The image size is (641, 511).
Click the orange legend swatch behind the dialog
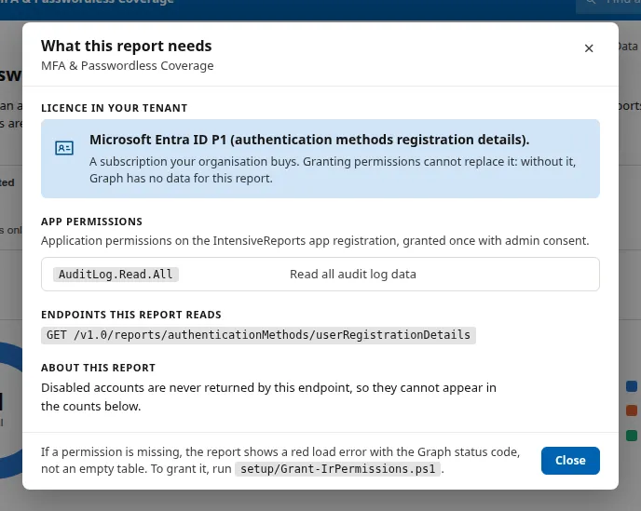[x=631, y=410]
